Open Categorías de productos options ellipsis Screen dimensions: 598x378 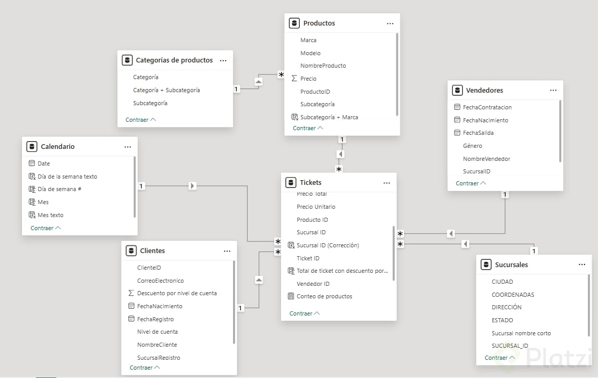point(223,60)
